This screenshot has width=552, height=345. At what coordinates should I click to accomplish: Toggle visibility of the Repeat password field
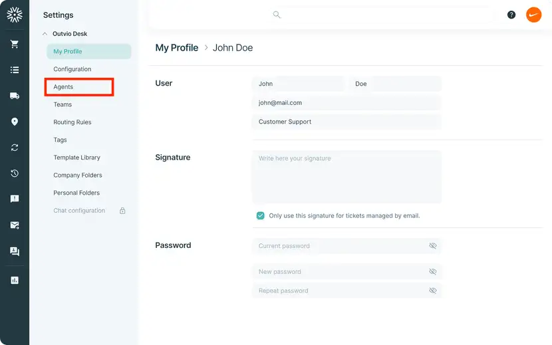[x=433, y=290]
